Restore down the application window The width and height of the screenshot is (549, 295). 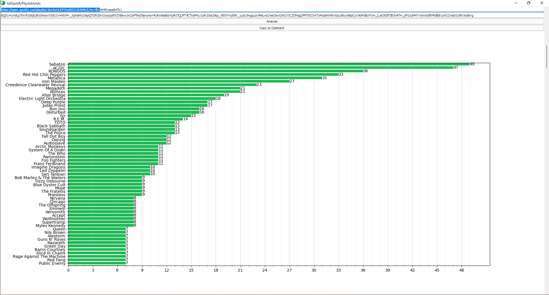point(529,3)
